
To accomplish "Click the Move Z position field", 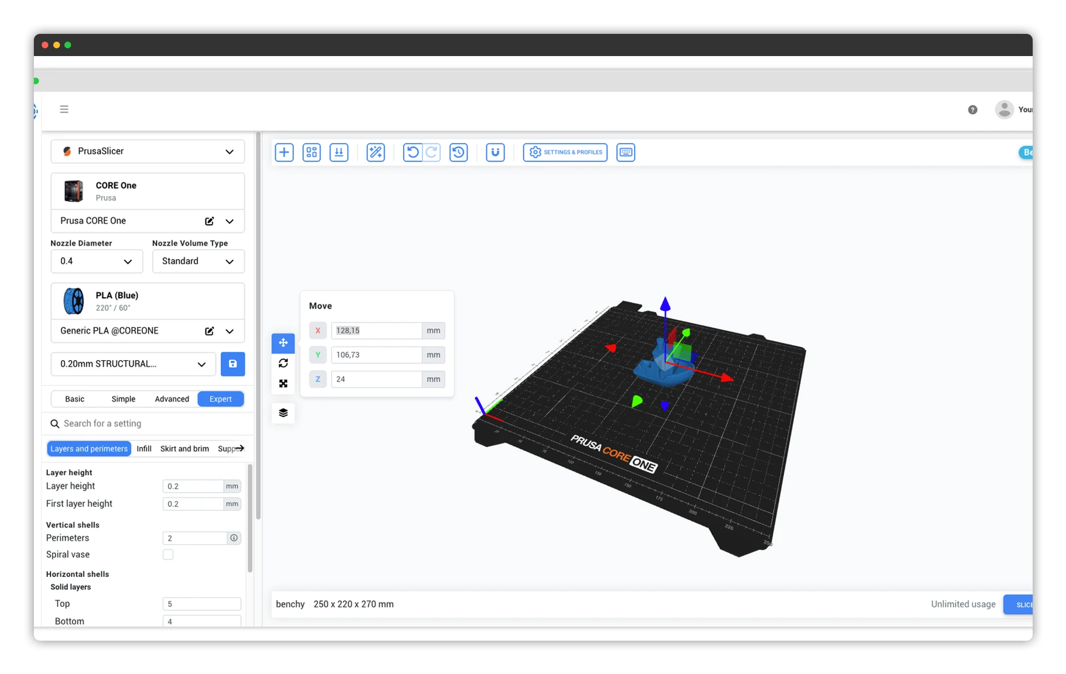I will pyautogui.click(x=376, y=380).
